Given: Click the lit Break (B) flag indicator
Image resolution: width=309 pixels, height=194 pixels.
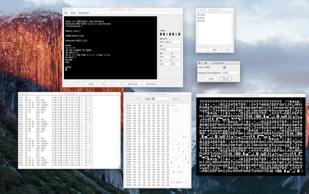Looking at the screenshot, I should tap(167, 34).
